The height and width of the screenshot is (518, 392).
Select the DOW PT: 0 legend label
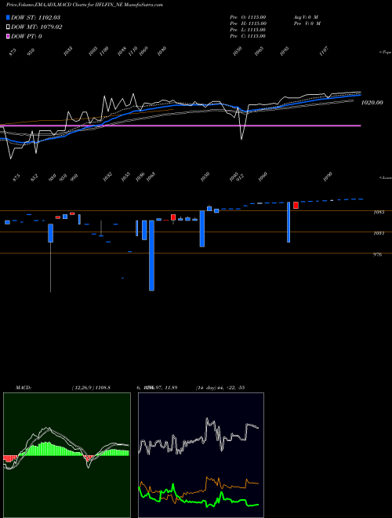click(x=27, y=36)
